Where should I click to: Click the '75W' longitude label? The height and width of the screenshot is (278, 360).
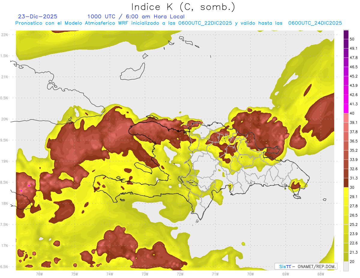tap(74, 274)
